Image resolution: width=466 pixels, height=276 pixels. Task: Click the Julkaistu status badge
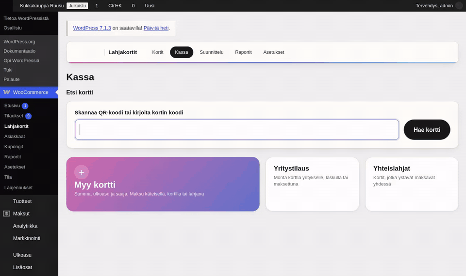click(77, 6)
